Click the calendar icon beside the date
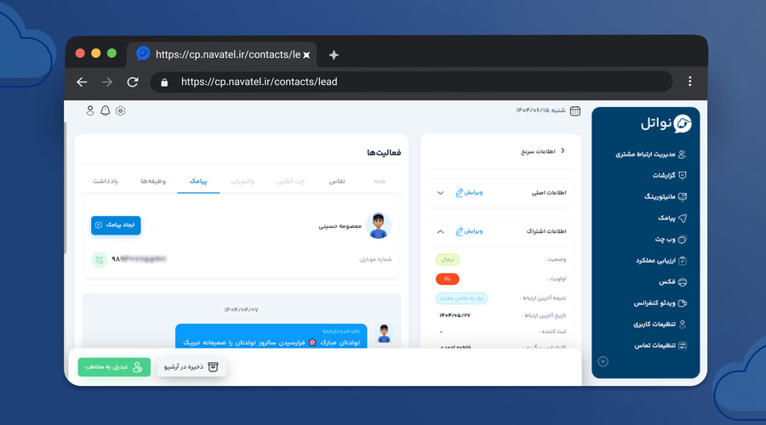Screen dimensions: 766x425 click(575, 110)
